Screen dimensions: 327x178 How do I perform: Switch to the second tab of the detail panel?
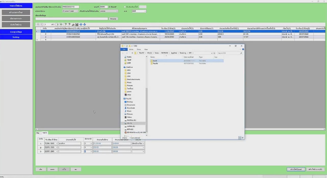point(45,133)
